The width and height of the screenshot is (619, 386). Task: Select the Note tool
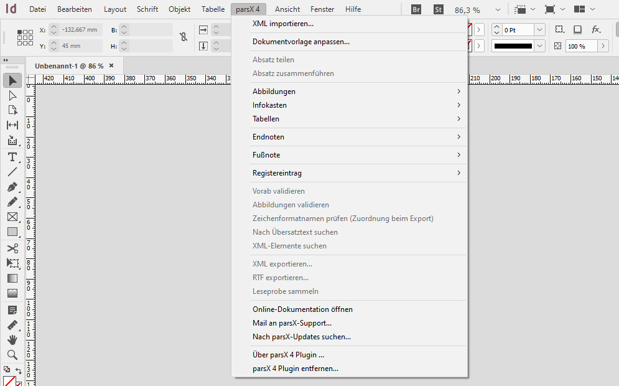[12, 310]
